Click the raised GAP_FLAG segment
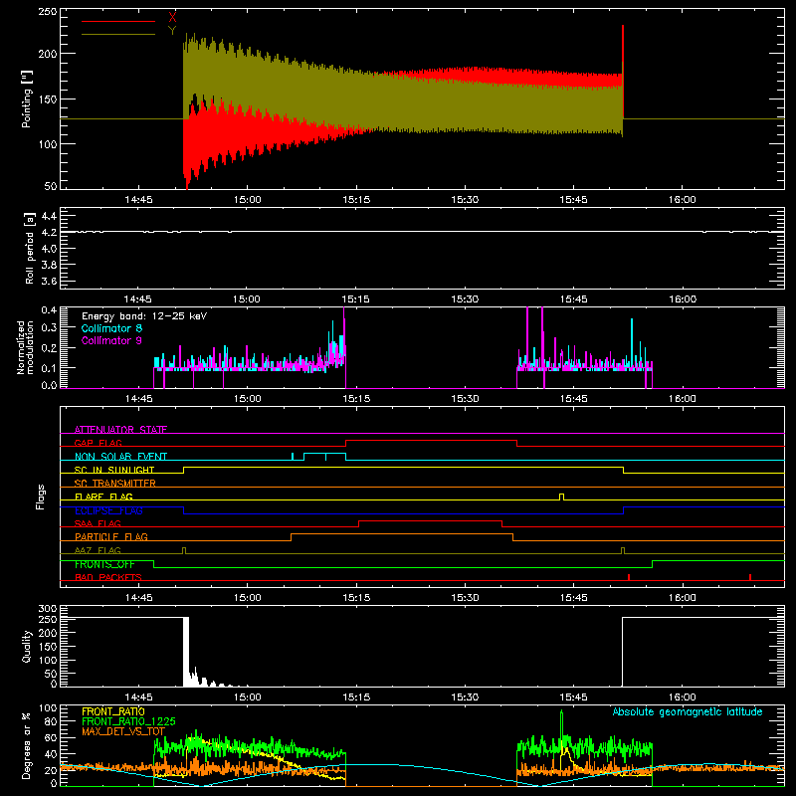The height and width of the screenshot is (796, 796). (x=432, y=441)
